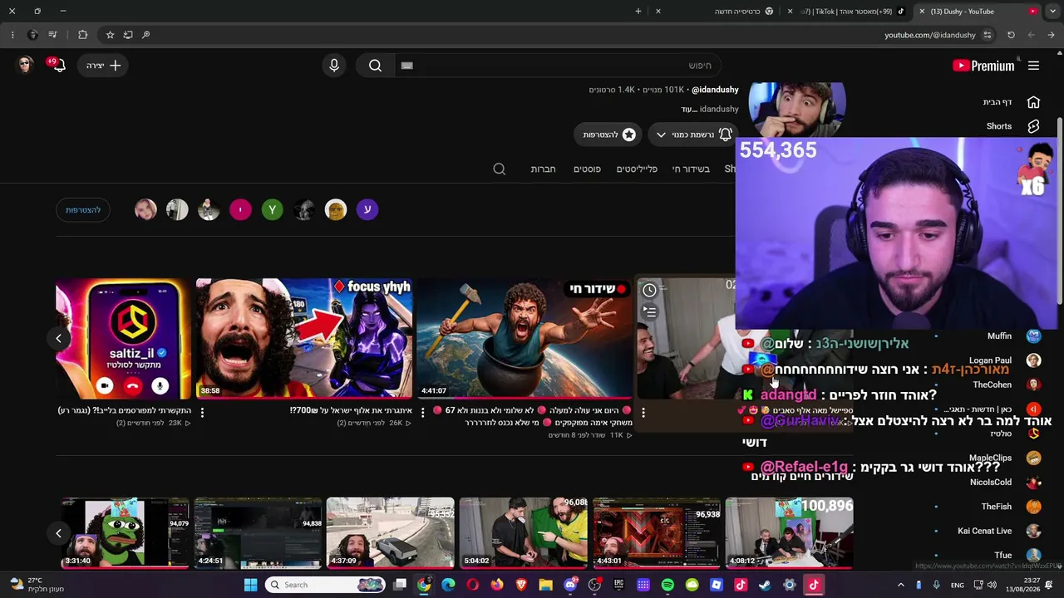Open the Posts (פוסטים) channel tab
Screen dimensions: 1064x598
coord(587,169)
